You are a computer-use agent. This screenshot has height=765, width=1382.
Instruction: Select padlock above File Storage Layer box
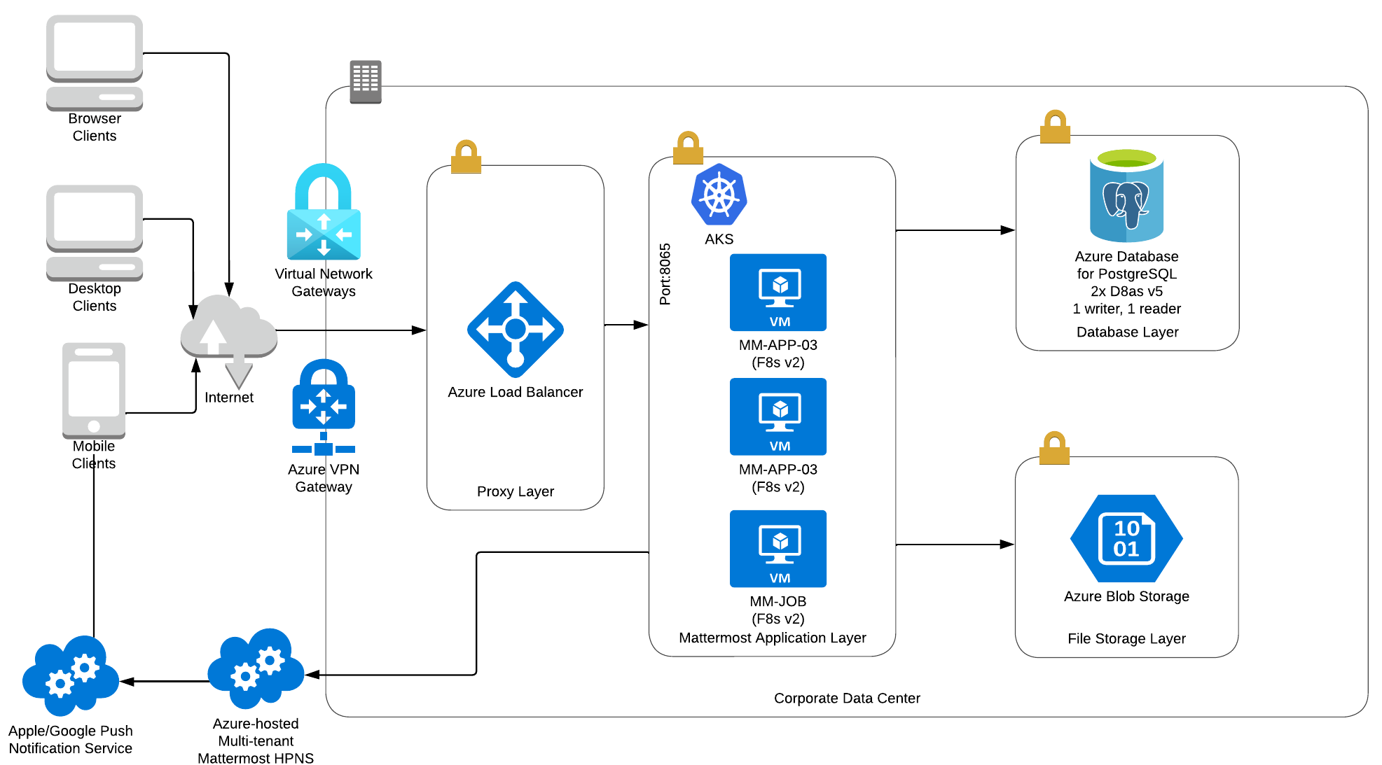(x=1054, y=448)
